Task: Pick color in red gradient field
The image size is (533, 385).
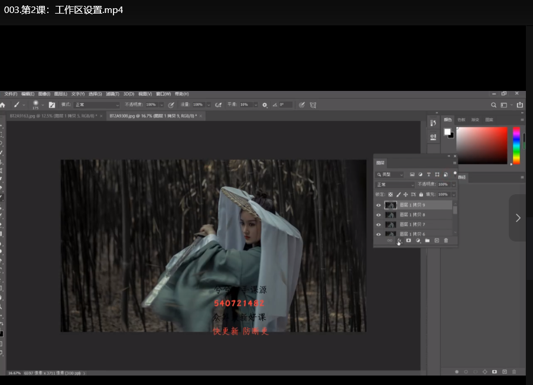Action: point(482,146)
